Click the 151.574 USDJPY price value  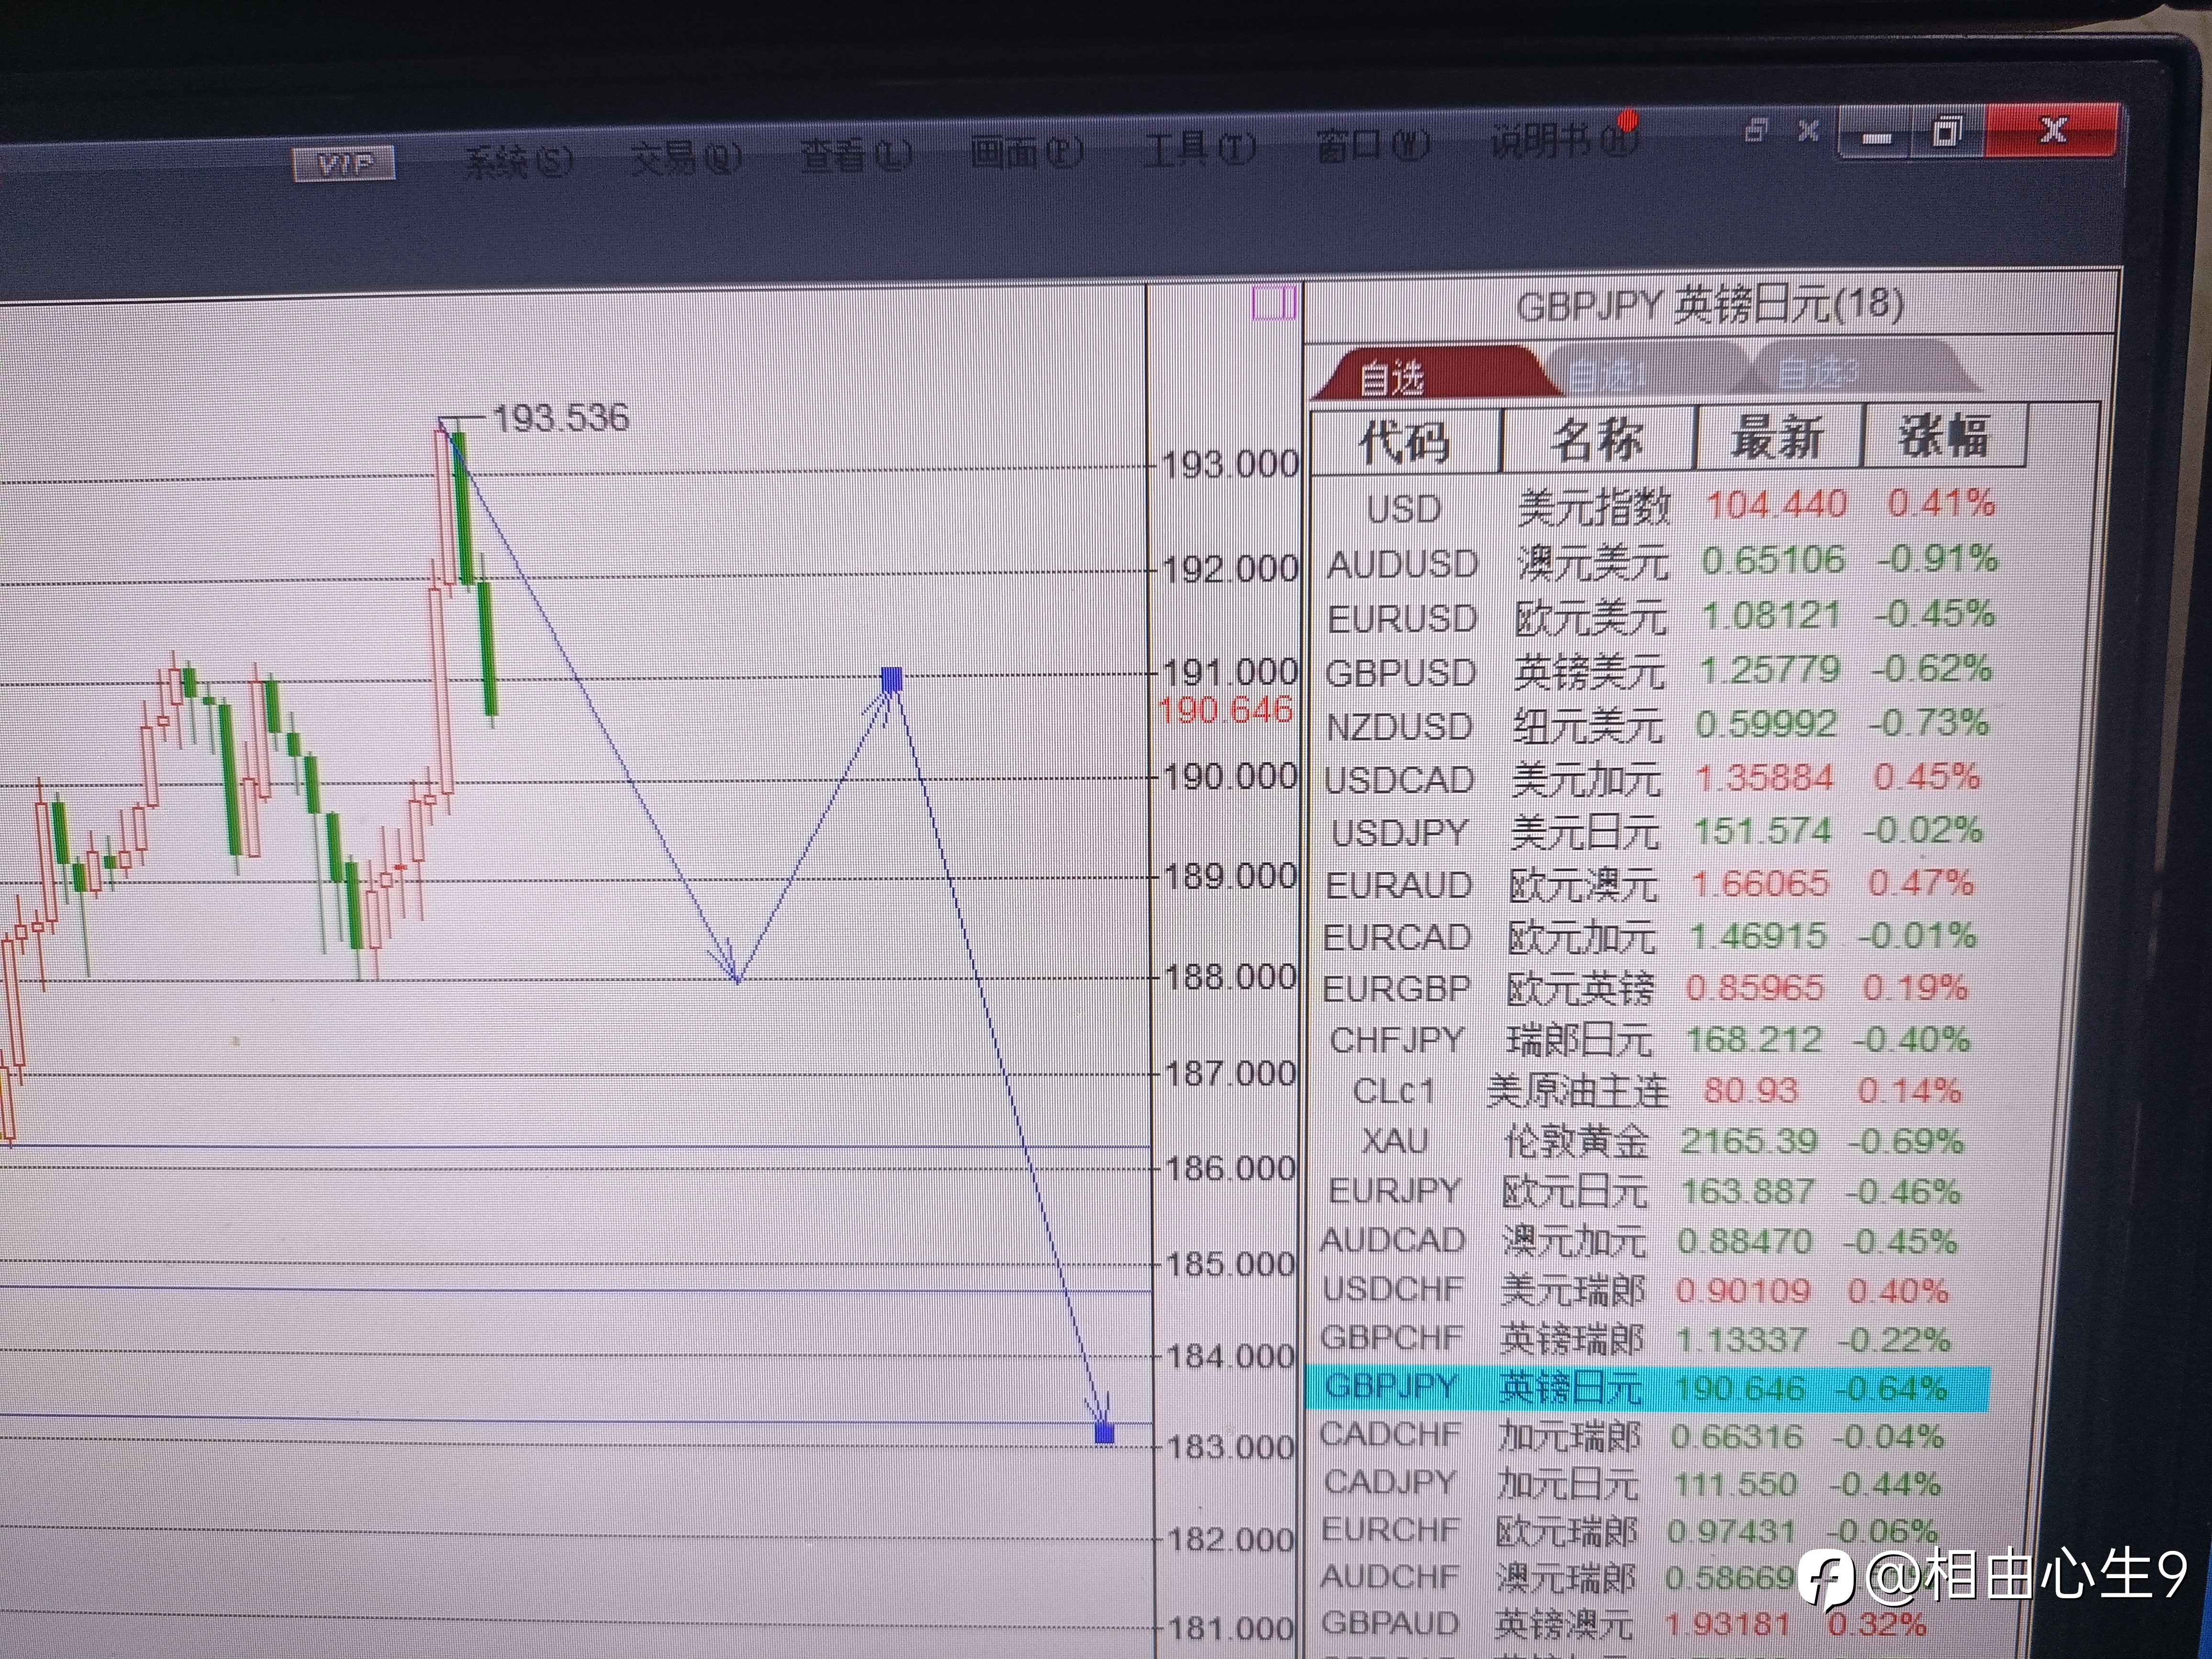click(1762, 831)
